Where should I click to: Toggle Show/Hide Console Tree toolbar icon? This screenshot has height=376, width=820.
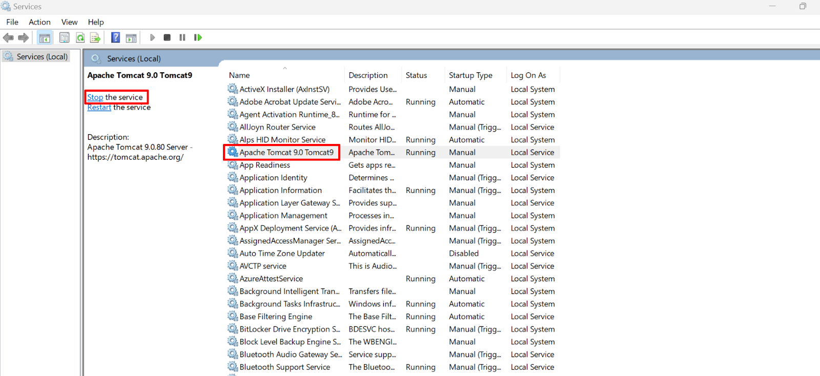tap(45, 37)
